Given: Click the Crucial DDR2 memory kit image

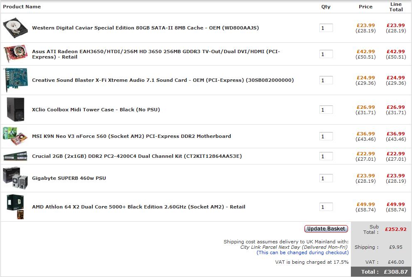Looking at the screenshot, I should tap(15, 156).
